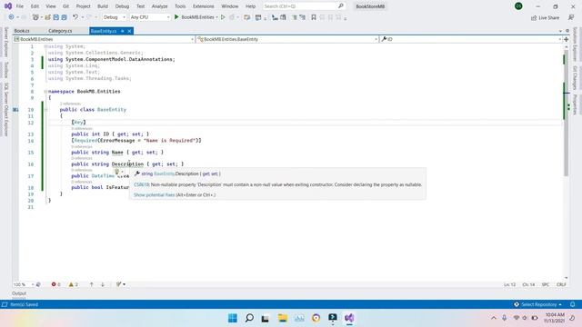
Task: Open the Windows Start button
Action: coord(233,318)
